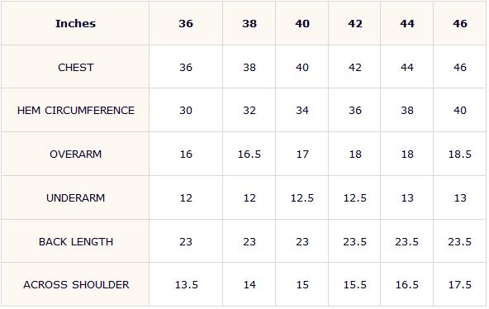Click across shoulder value 17.5
Image resolution: width=489 pixels, height=309 pixels.
pyautogui.click(x=460, y=285)
